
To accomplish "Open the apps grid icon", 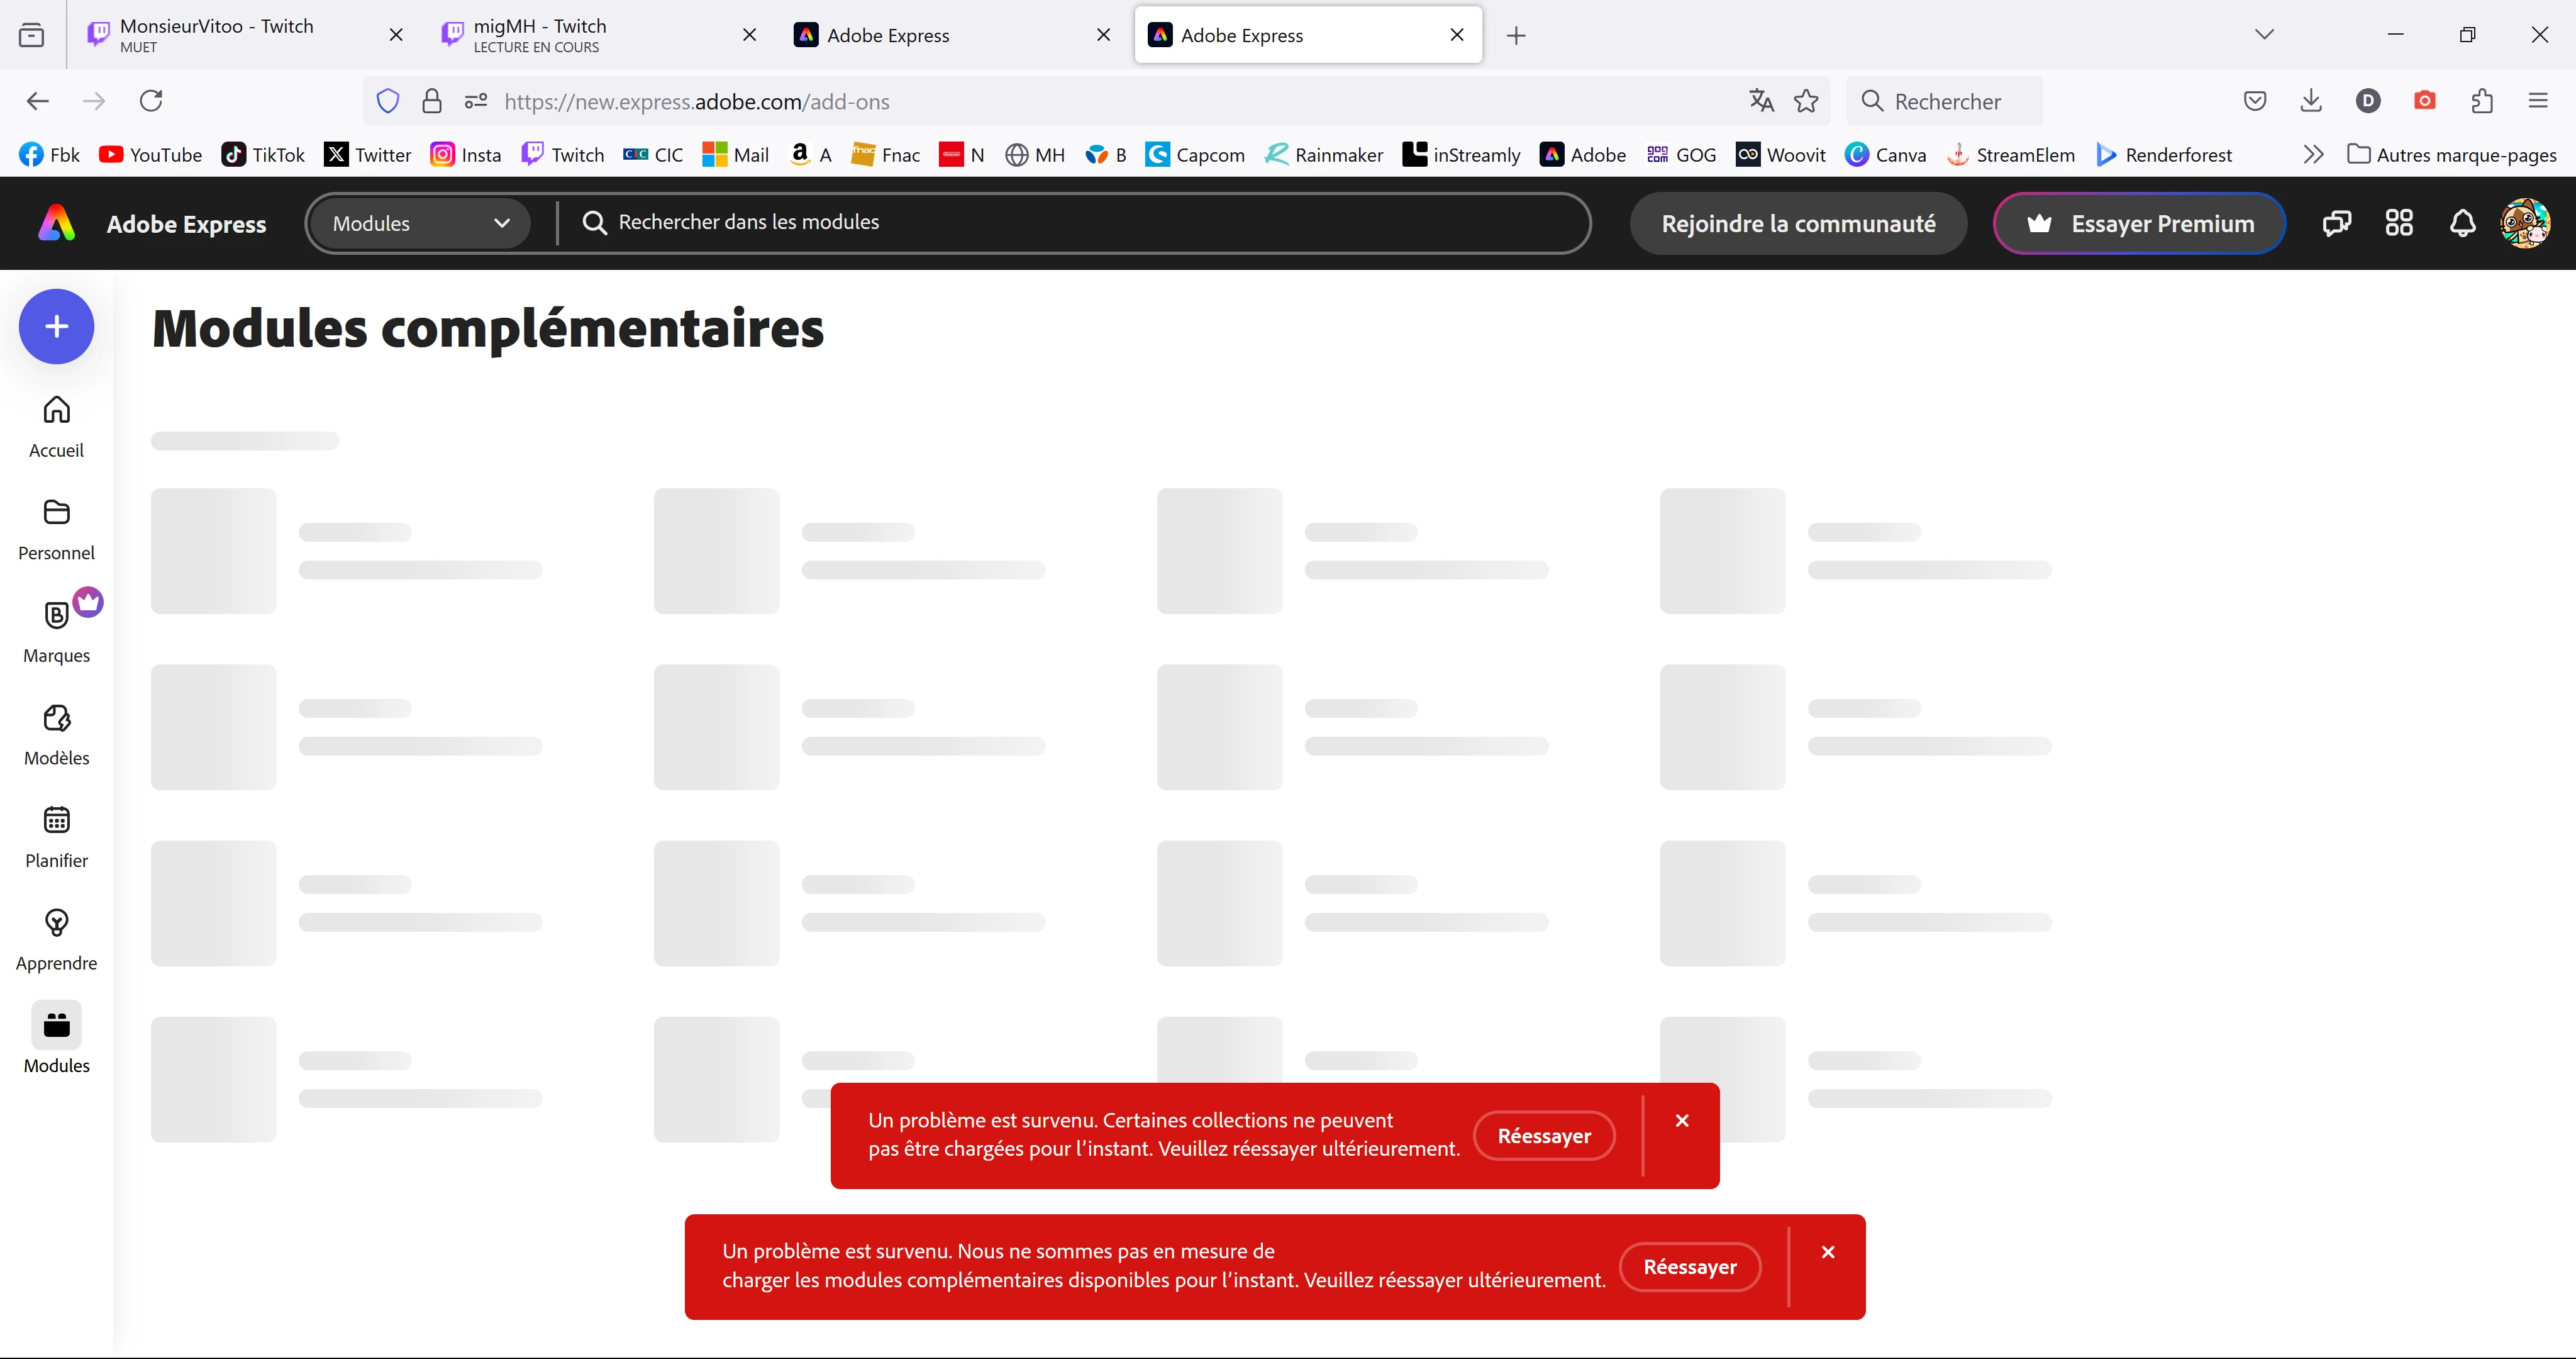I will pos(2398,223).
